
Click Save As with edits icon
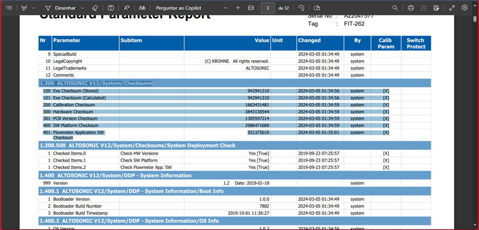tap(436, 8)
